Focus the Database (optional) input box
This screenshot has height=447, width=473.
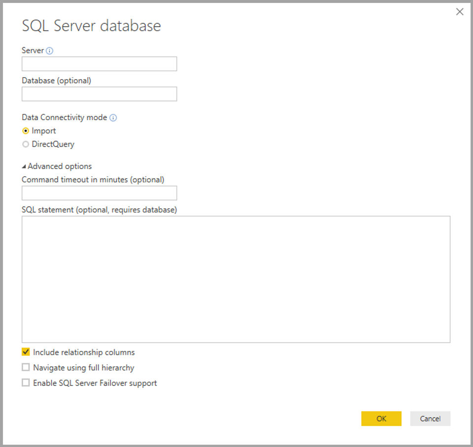click(99, 94)
